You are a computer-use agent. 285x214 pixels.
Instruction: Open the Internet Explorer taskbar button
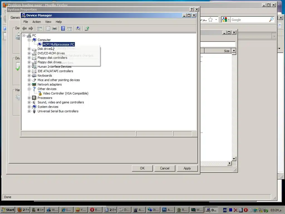67,210
